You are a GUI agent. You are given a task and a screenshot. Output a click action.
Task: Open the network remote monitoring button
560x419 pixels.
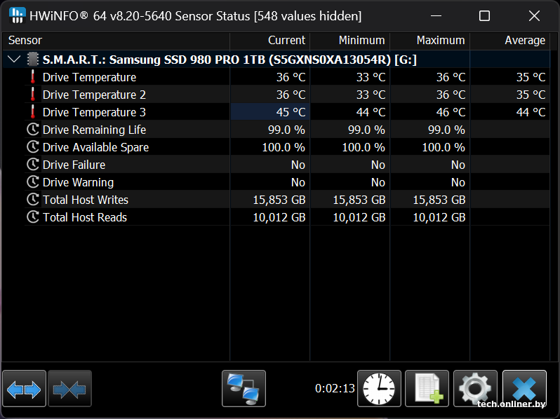click(244, 389)
